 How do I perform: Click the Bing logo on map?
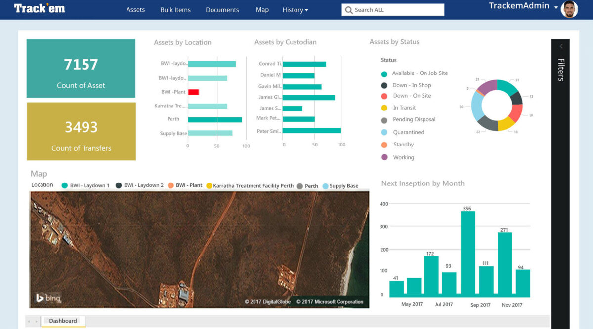click(47, 298)
